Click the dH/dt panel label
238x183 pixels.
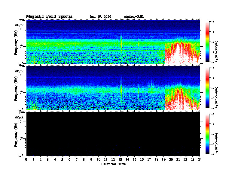pyautogui.click(x=19, y=25)
